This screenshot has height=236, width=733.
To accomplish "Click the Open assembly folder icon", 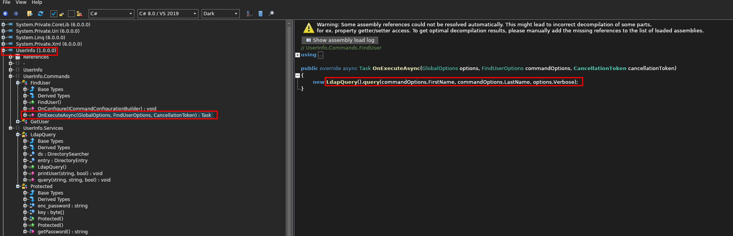I will click(x=30, y=14).
